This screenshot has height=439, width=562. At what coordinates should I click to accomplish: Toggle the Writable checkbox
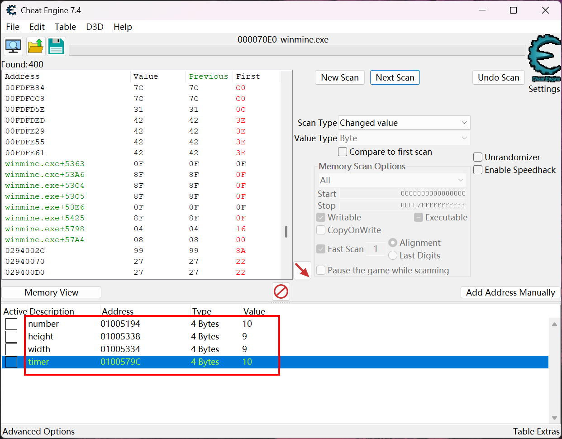point(321,217)
